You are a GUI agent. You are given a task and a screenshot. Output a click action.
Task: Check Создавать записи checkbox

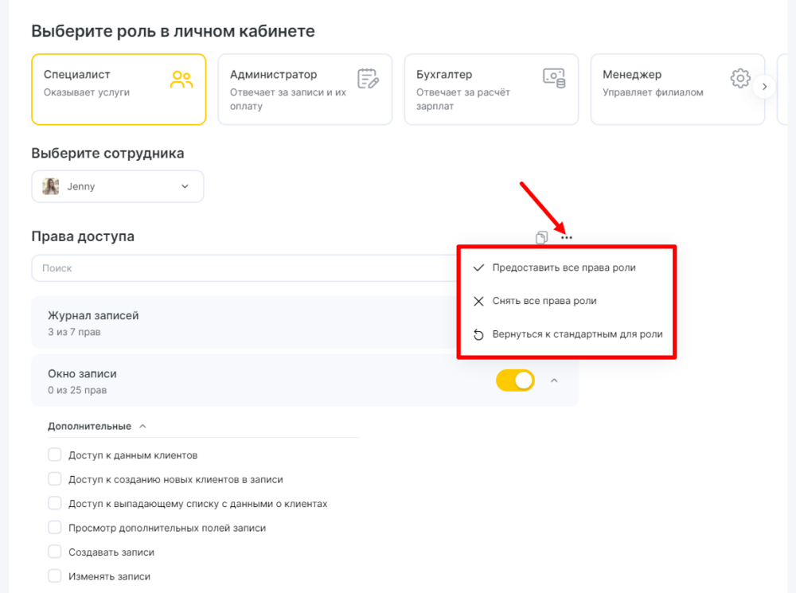click(x=55, y=552)
